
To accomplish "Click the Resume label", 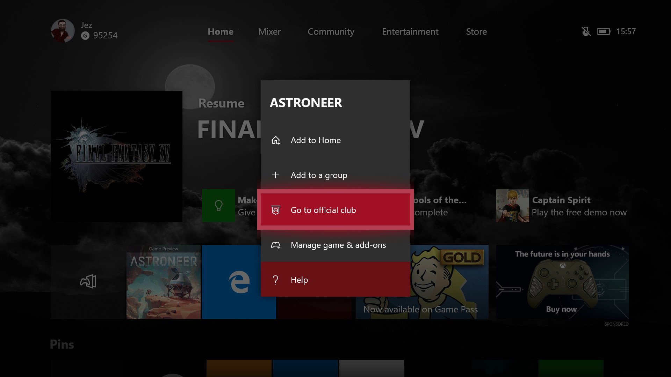I will pyautogui.click(x=221, y=103).
